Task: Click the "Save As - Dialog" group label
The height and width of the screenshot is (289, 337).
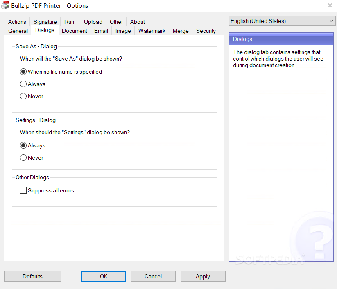Action: tap(36, 46)
